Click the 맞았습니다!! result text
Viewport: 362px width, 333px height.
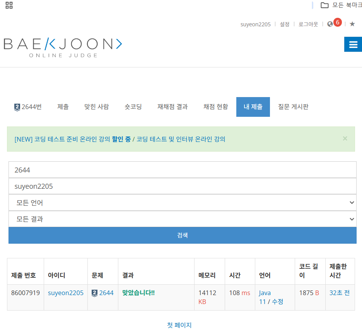(x=138, y=293)
